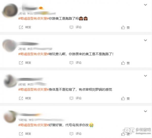152x138 pixels.
Task: Click repost icon on second post
Action: click(21, 63)
